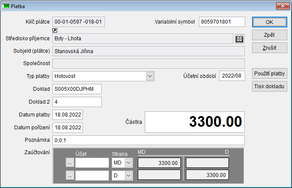Click the Použití platby button
Viewport: 292px width, 188px height.
(x=269, y=74)
